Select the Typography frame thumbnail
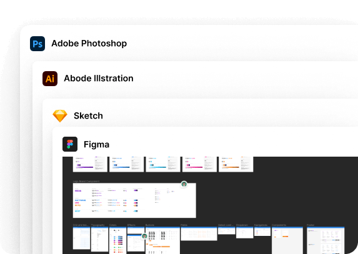Screen dimensions: 358x254 pyautogui.click(x=99, y=239)
